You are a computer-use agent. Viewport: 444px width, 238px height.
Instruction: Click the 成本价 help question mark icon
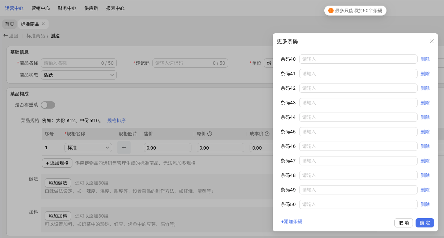[x=267, y=134]
